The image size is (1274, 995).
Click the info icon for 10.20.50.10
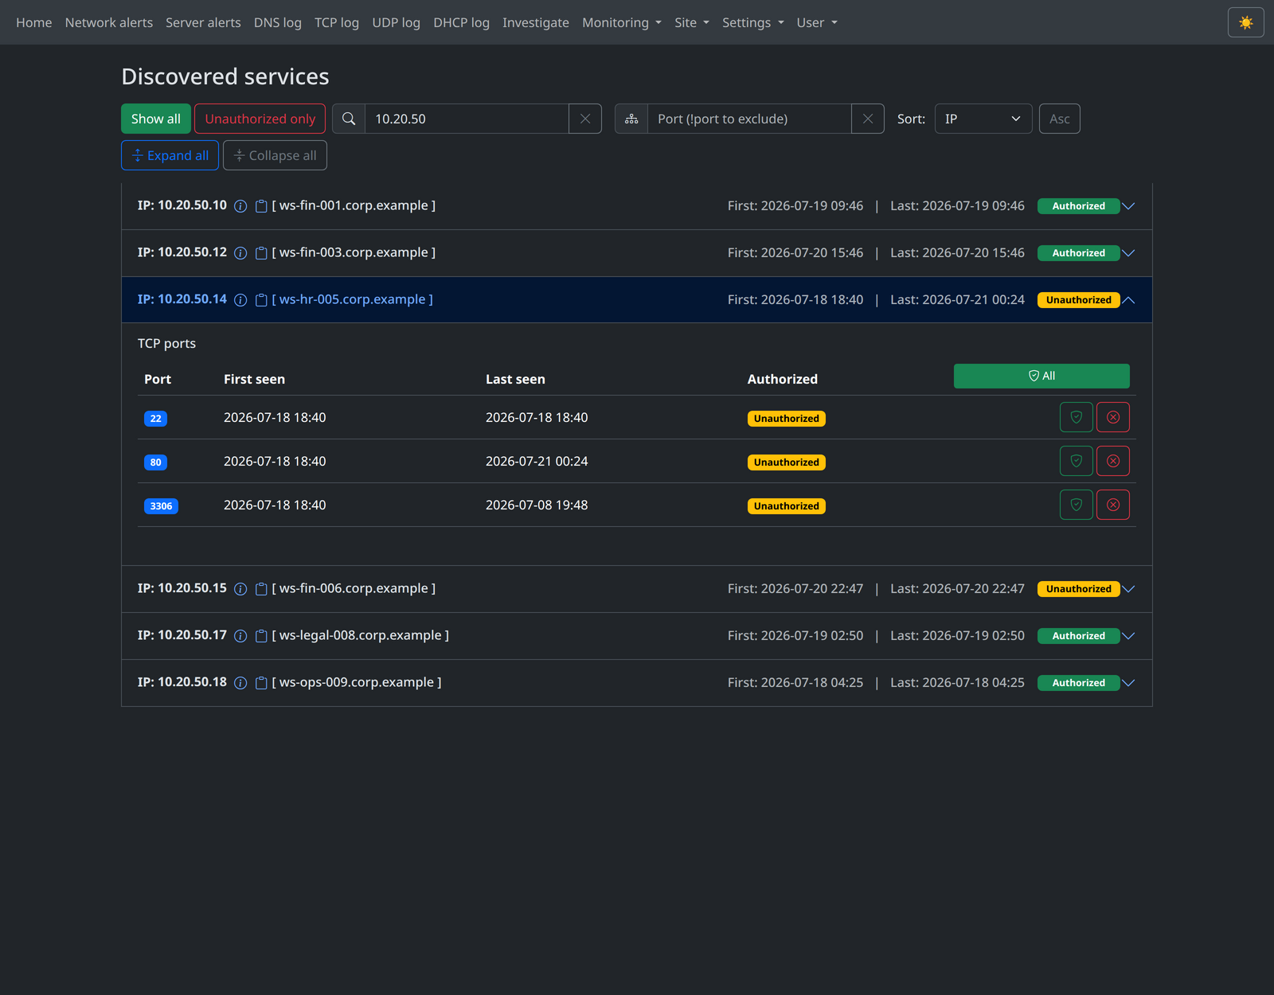(x=240, y=206)
